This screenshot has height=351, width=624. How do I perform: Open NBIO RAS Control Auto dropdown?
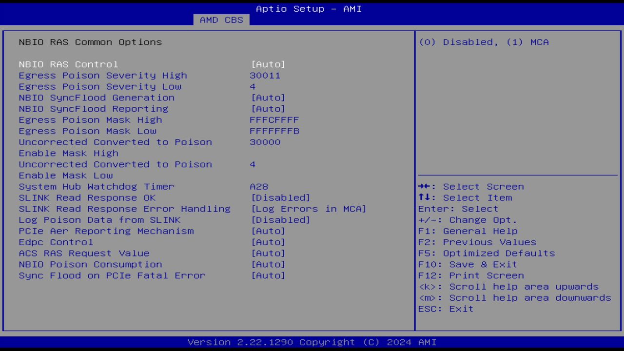click(268, 64)
